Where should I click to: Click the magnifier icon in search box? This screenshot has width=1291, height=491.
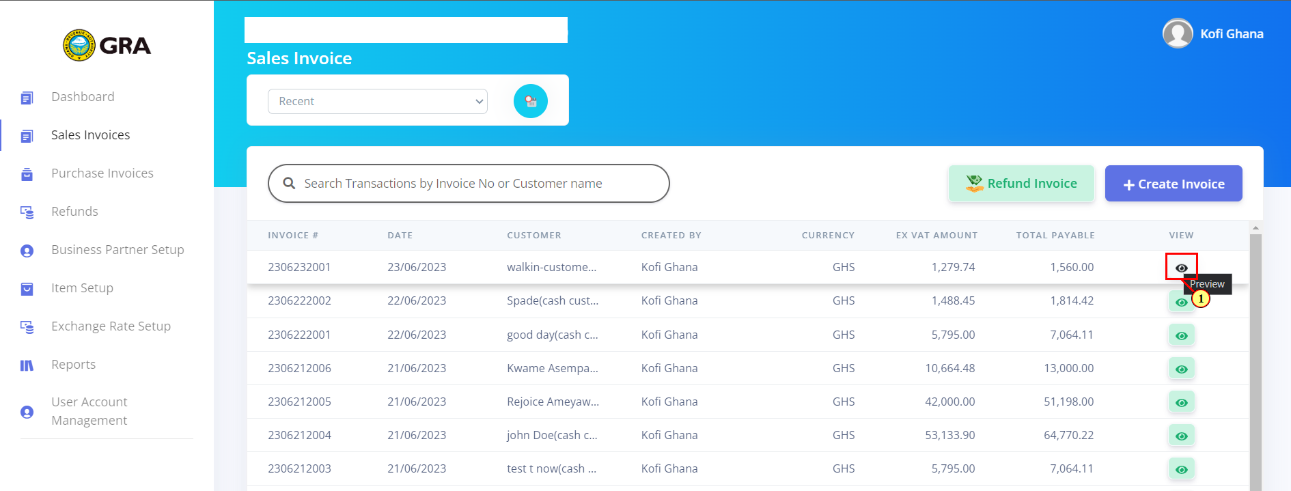pyautogui.click(x=289, y=183)
